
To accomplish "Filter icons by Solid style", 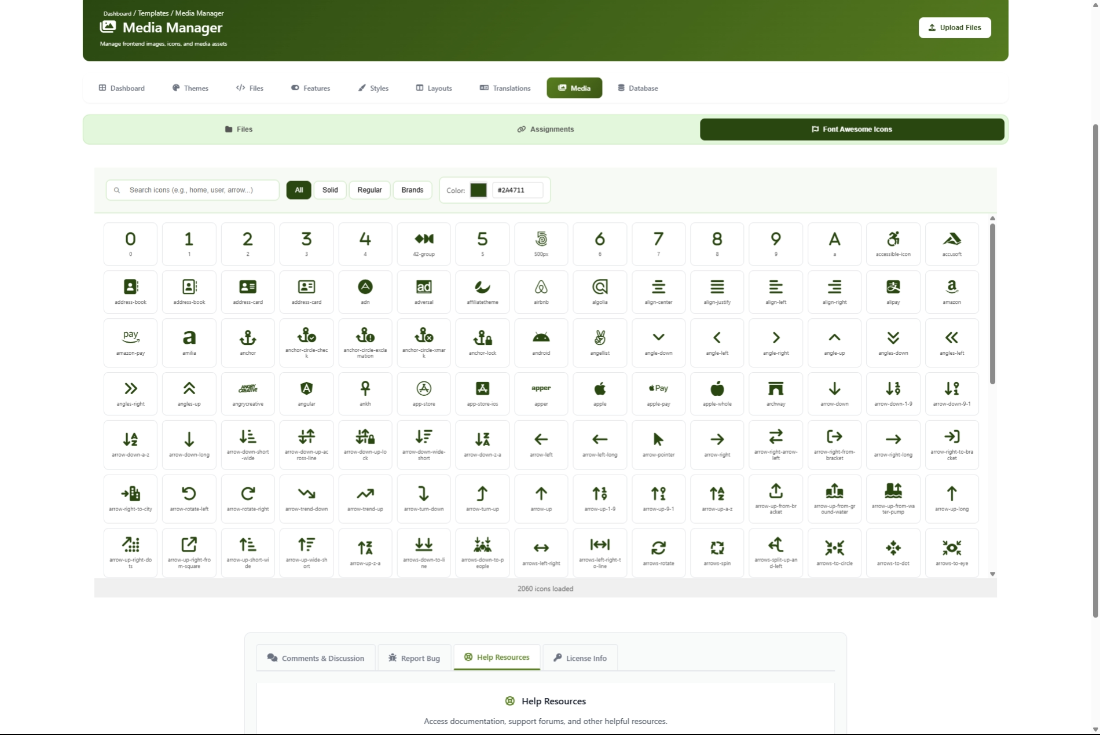I will pyautogui.click(x=330, y=190).
